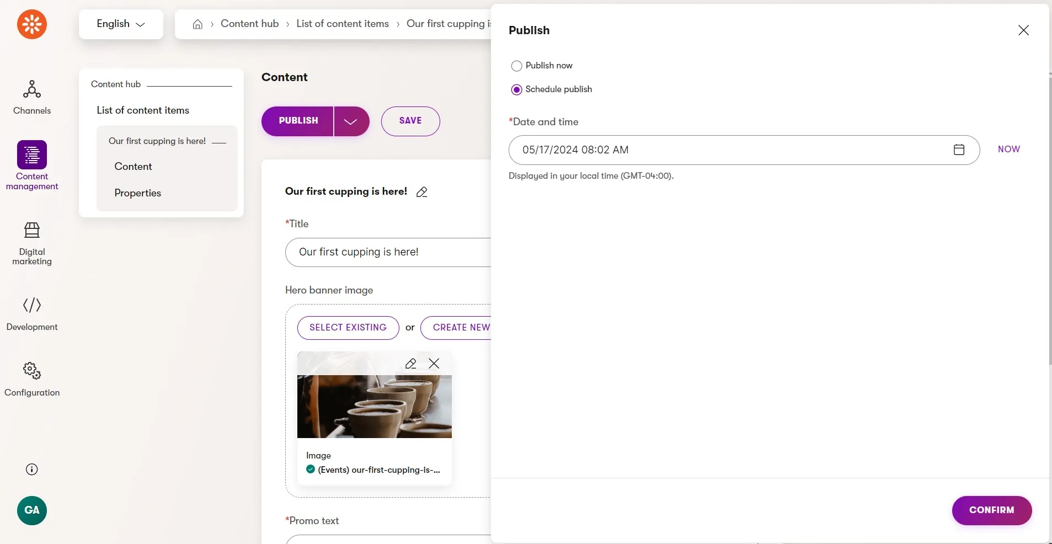Screen dimensions: 1052x544
Task: Open the calendar date picker icon
Action: click(x=959, y=150)
